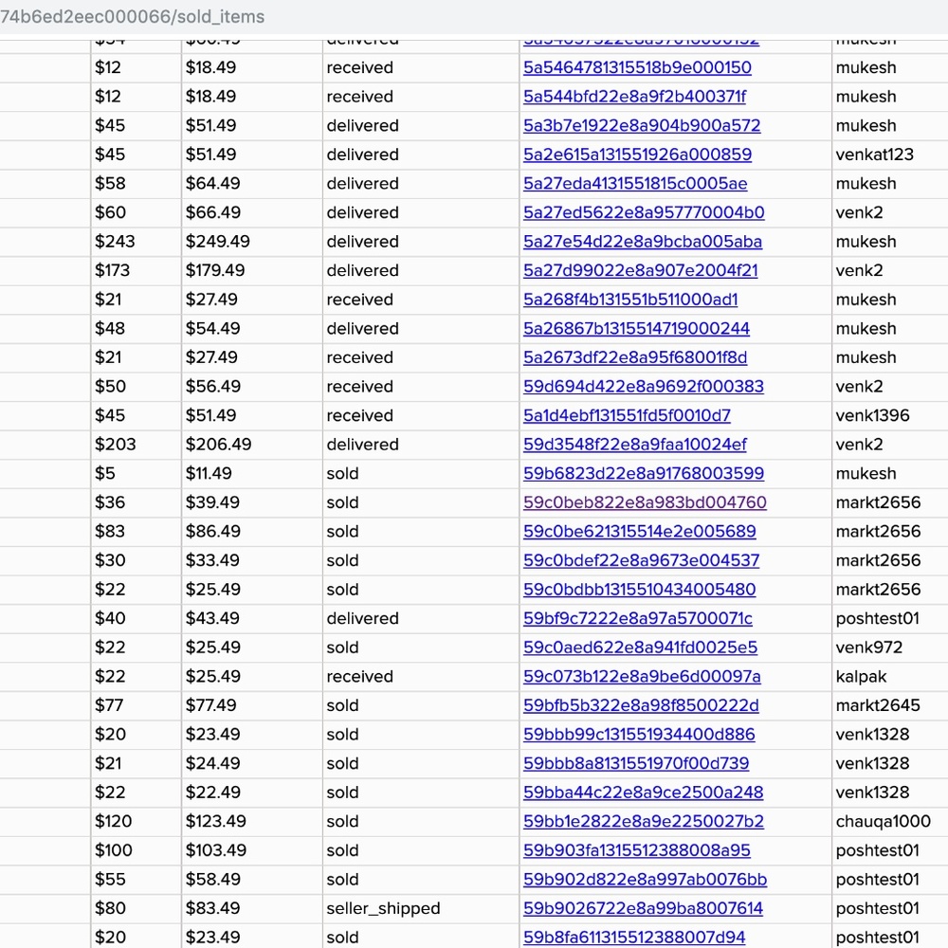Select the $58 price cell
Viewport: 948px width, 948px height.
136,183
